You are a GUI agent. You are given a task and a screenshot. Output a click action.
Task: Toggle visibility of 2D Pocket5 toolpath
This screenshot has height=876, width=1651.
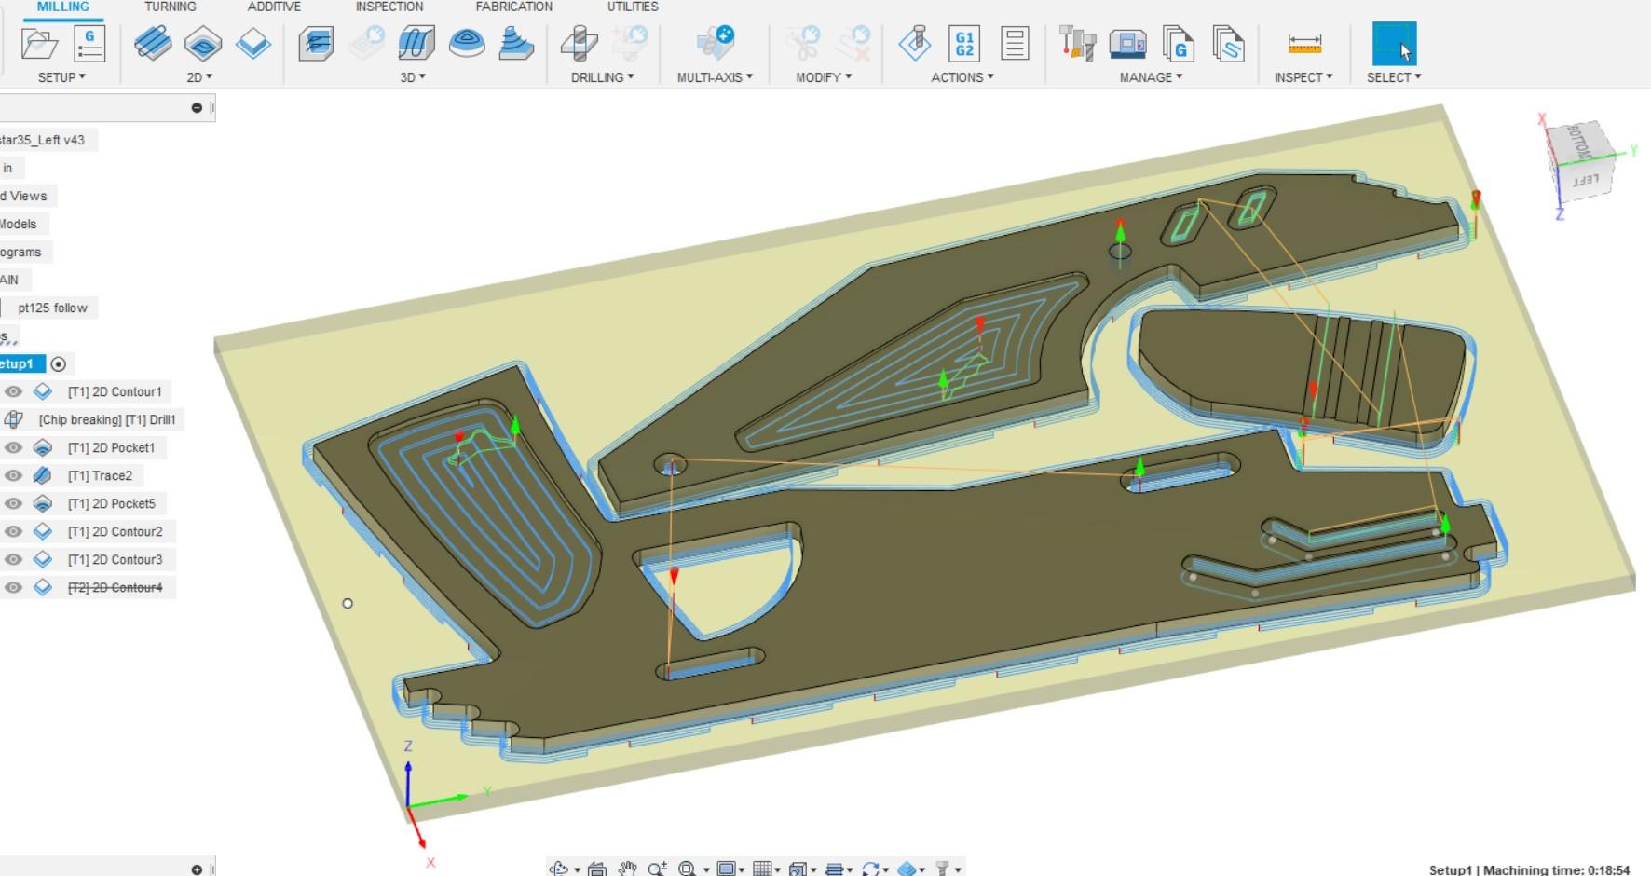click(x=13, y=503)
